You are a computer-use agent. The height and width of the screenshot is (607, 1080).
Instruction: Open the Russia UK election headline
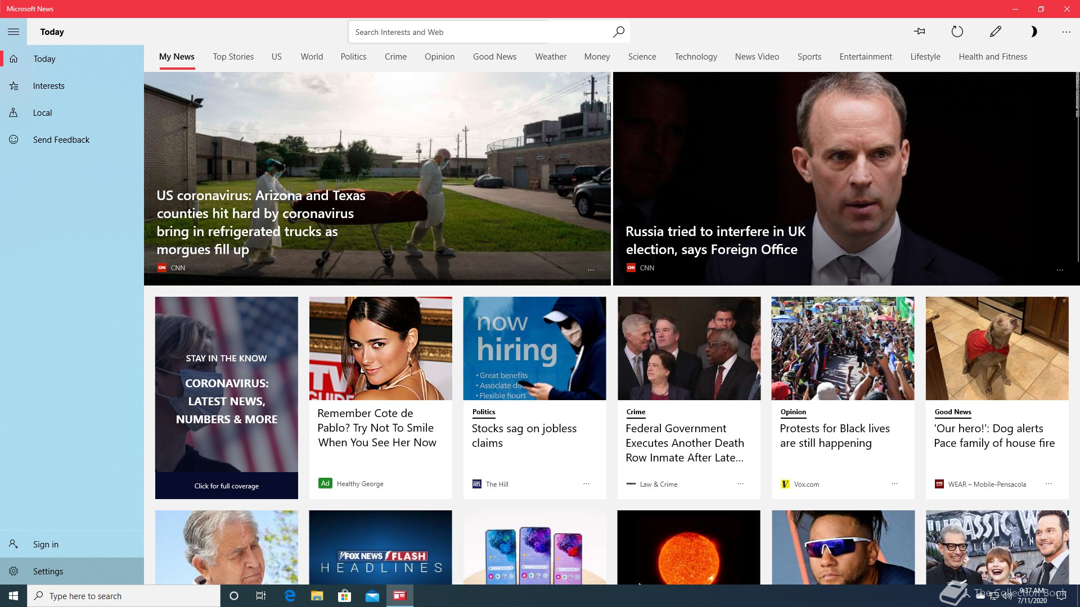715,240
